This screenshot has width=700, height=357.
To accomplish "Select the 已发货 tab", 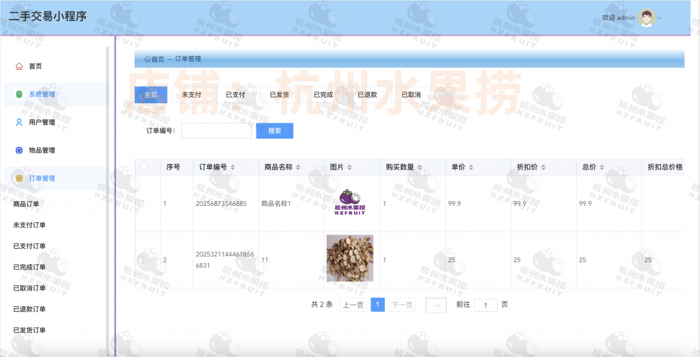I will (x=280, y=95).
